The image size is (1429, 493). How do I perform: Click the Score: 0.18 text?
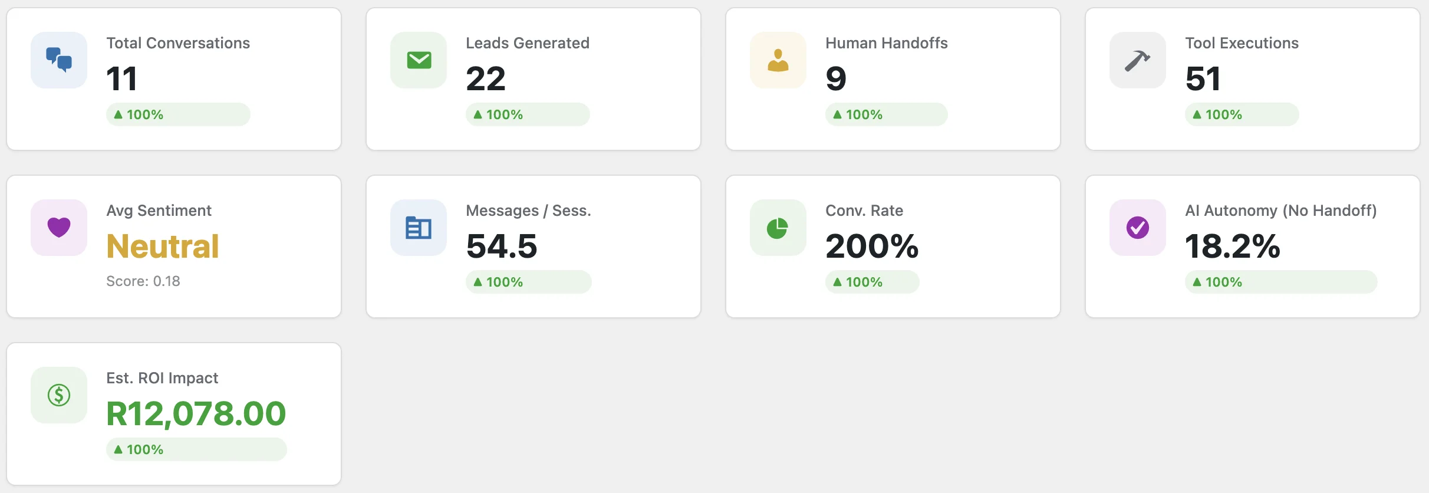[x=143, y=281]
